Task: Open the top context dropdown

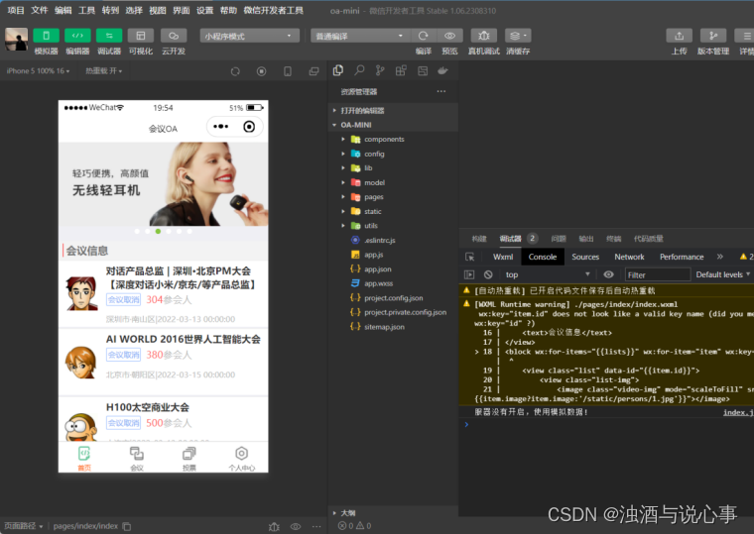Action: pos(547,274)
